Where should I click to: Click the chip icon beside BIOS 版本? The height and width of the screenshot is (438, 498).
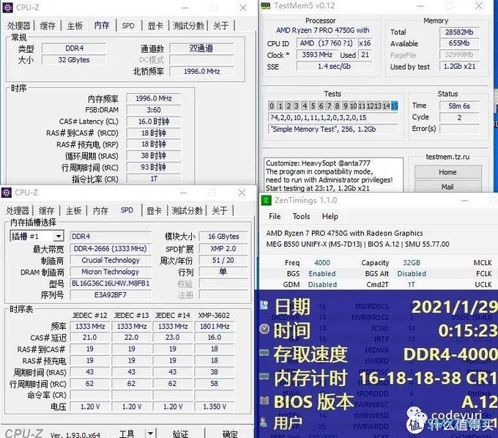coord(264,400)
